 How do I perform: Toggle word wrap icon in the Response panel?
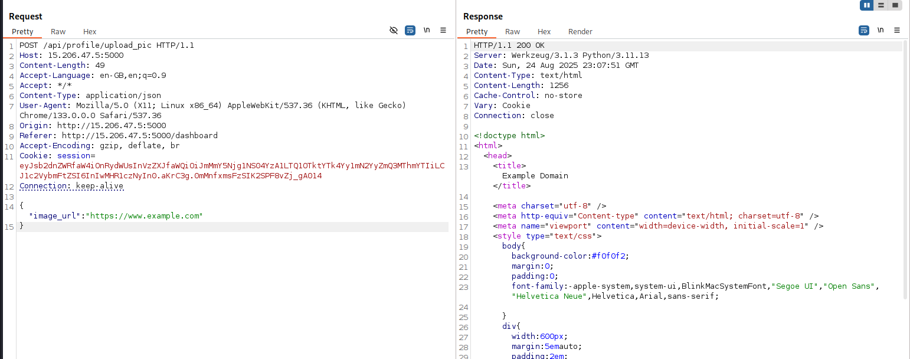tap(864, 30)
